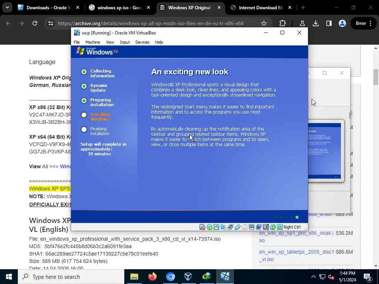Open the browser tab search dropdown
The width and height of the screenshot is (379, 284).
(7, 8)
